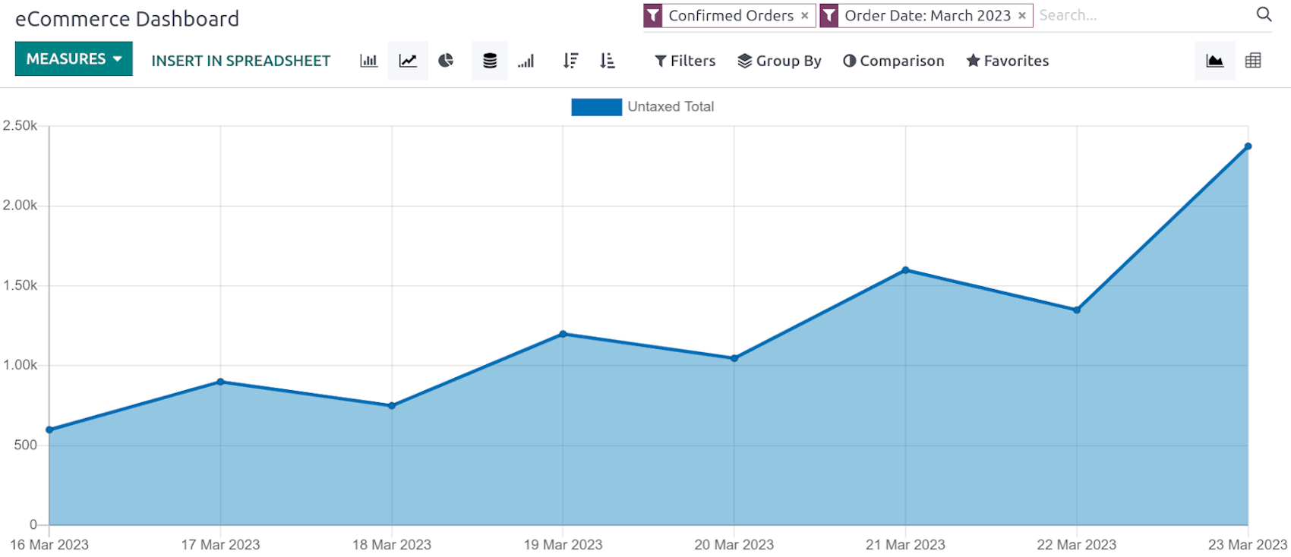1291x557 pixels.
Task: Toggle the stacked chart option
Action: (x=490, y=61)
